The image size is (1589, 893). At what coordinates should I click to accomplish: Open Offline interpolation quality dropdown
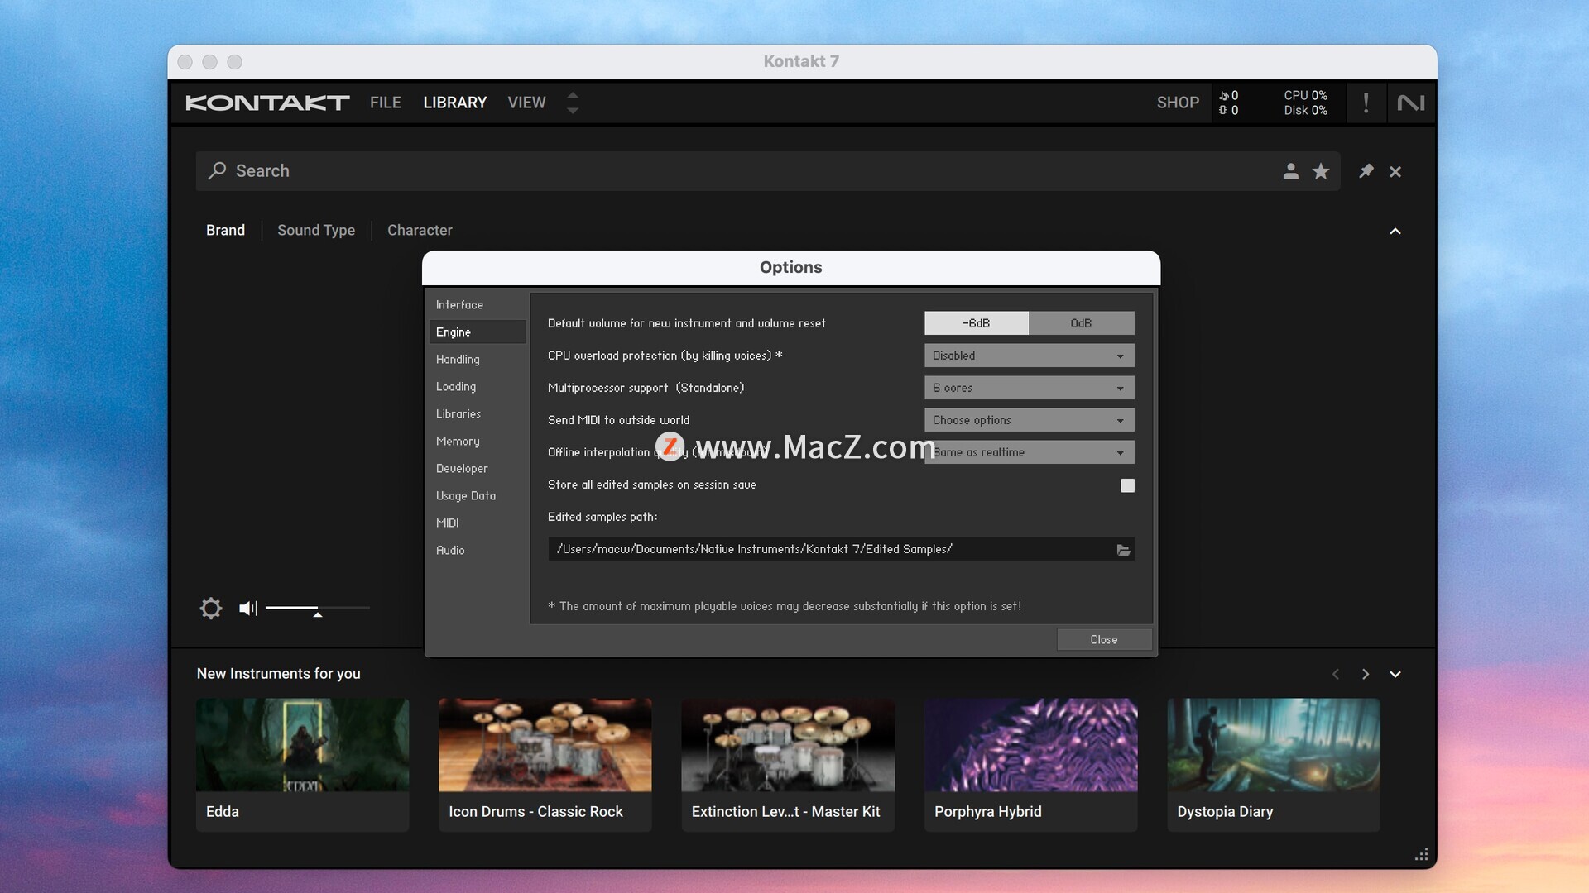1029,452
